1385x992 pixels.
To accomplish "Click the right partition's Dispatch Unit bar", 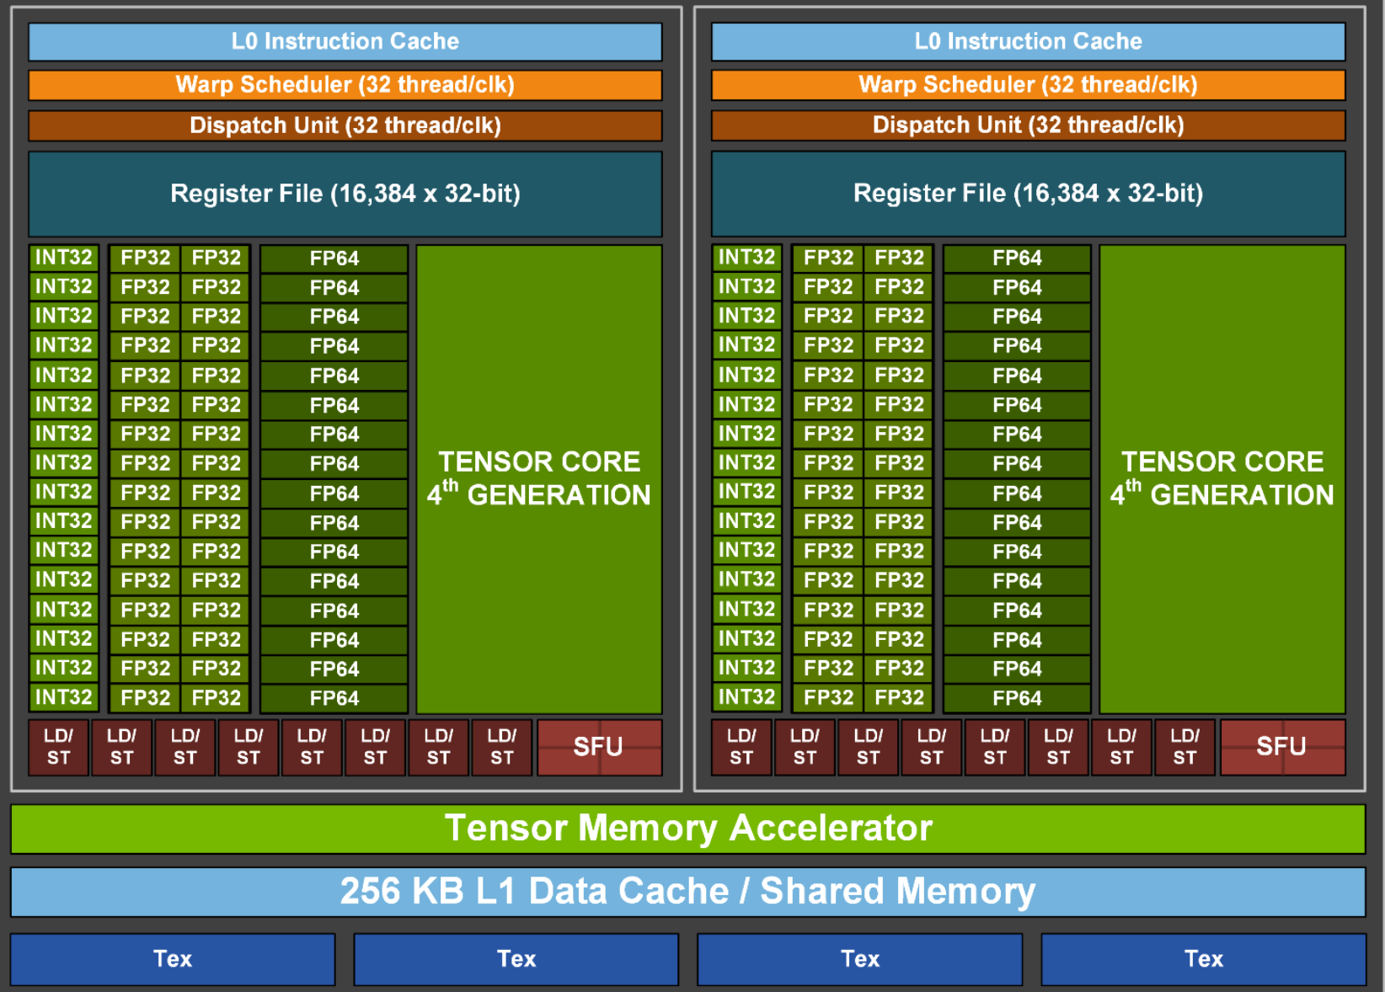I will click(1028, 125).
